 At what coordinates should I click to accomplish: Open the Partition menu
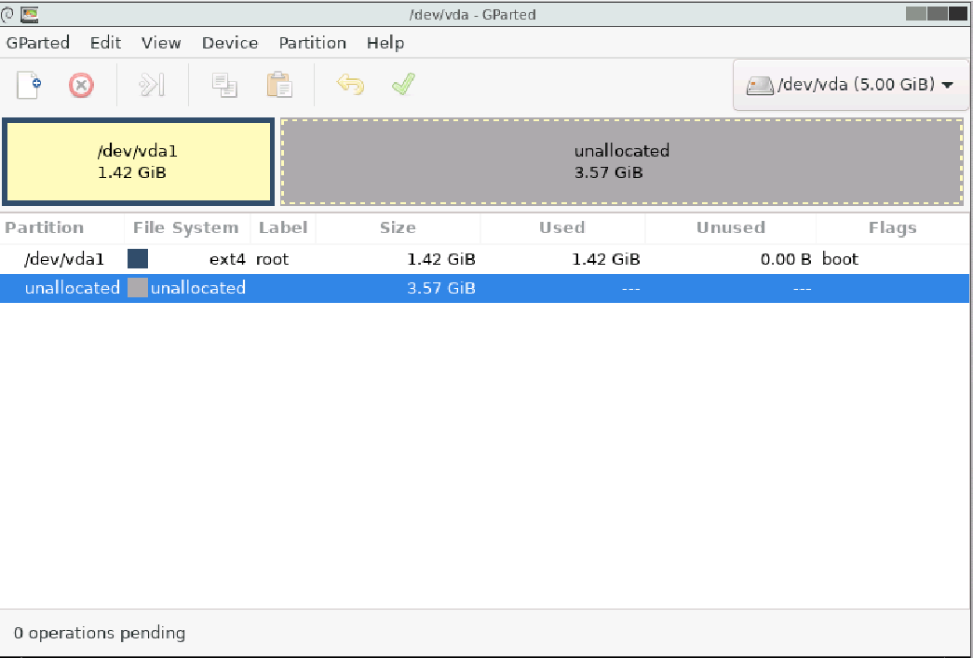312,43
